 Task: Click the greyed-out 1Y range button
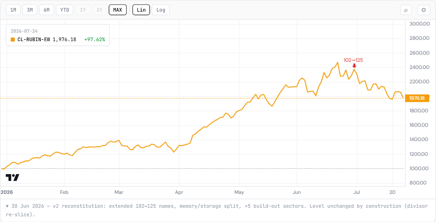(x=83, y=10)
